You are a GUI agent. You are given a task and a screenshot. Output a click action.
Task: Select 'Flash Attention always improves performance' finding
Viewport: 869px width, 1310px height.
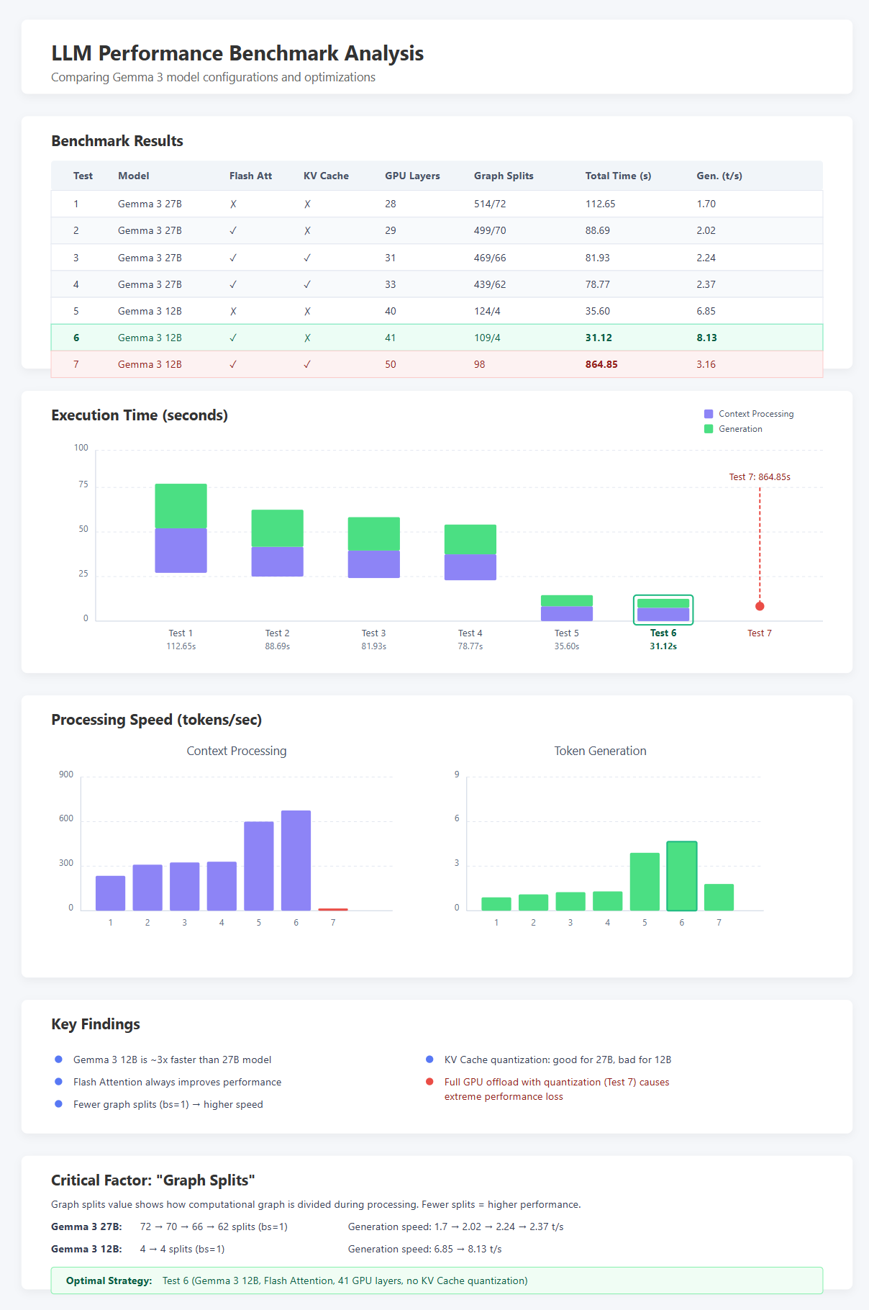point(178,1082)
